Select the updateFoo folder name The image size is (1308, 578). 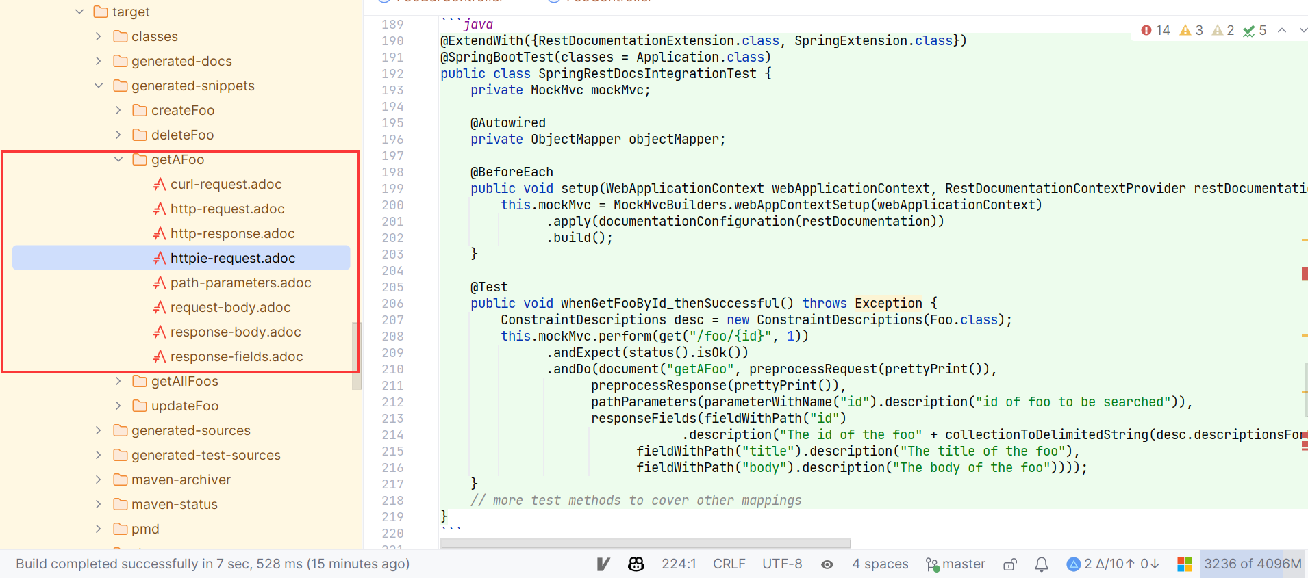tap(185, 406)
